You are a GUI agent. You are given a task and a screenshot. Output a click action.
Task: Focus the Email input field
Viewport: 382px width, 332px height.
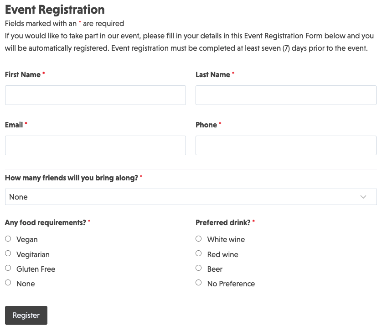95,146
